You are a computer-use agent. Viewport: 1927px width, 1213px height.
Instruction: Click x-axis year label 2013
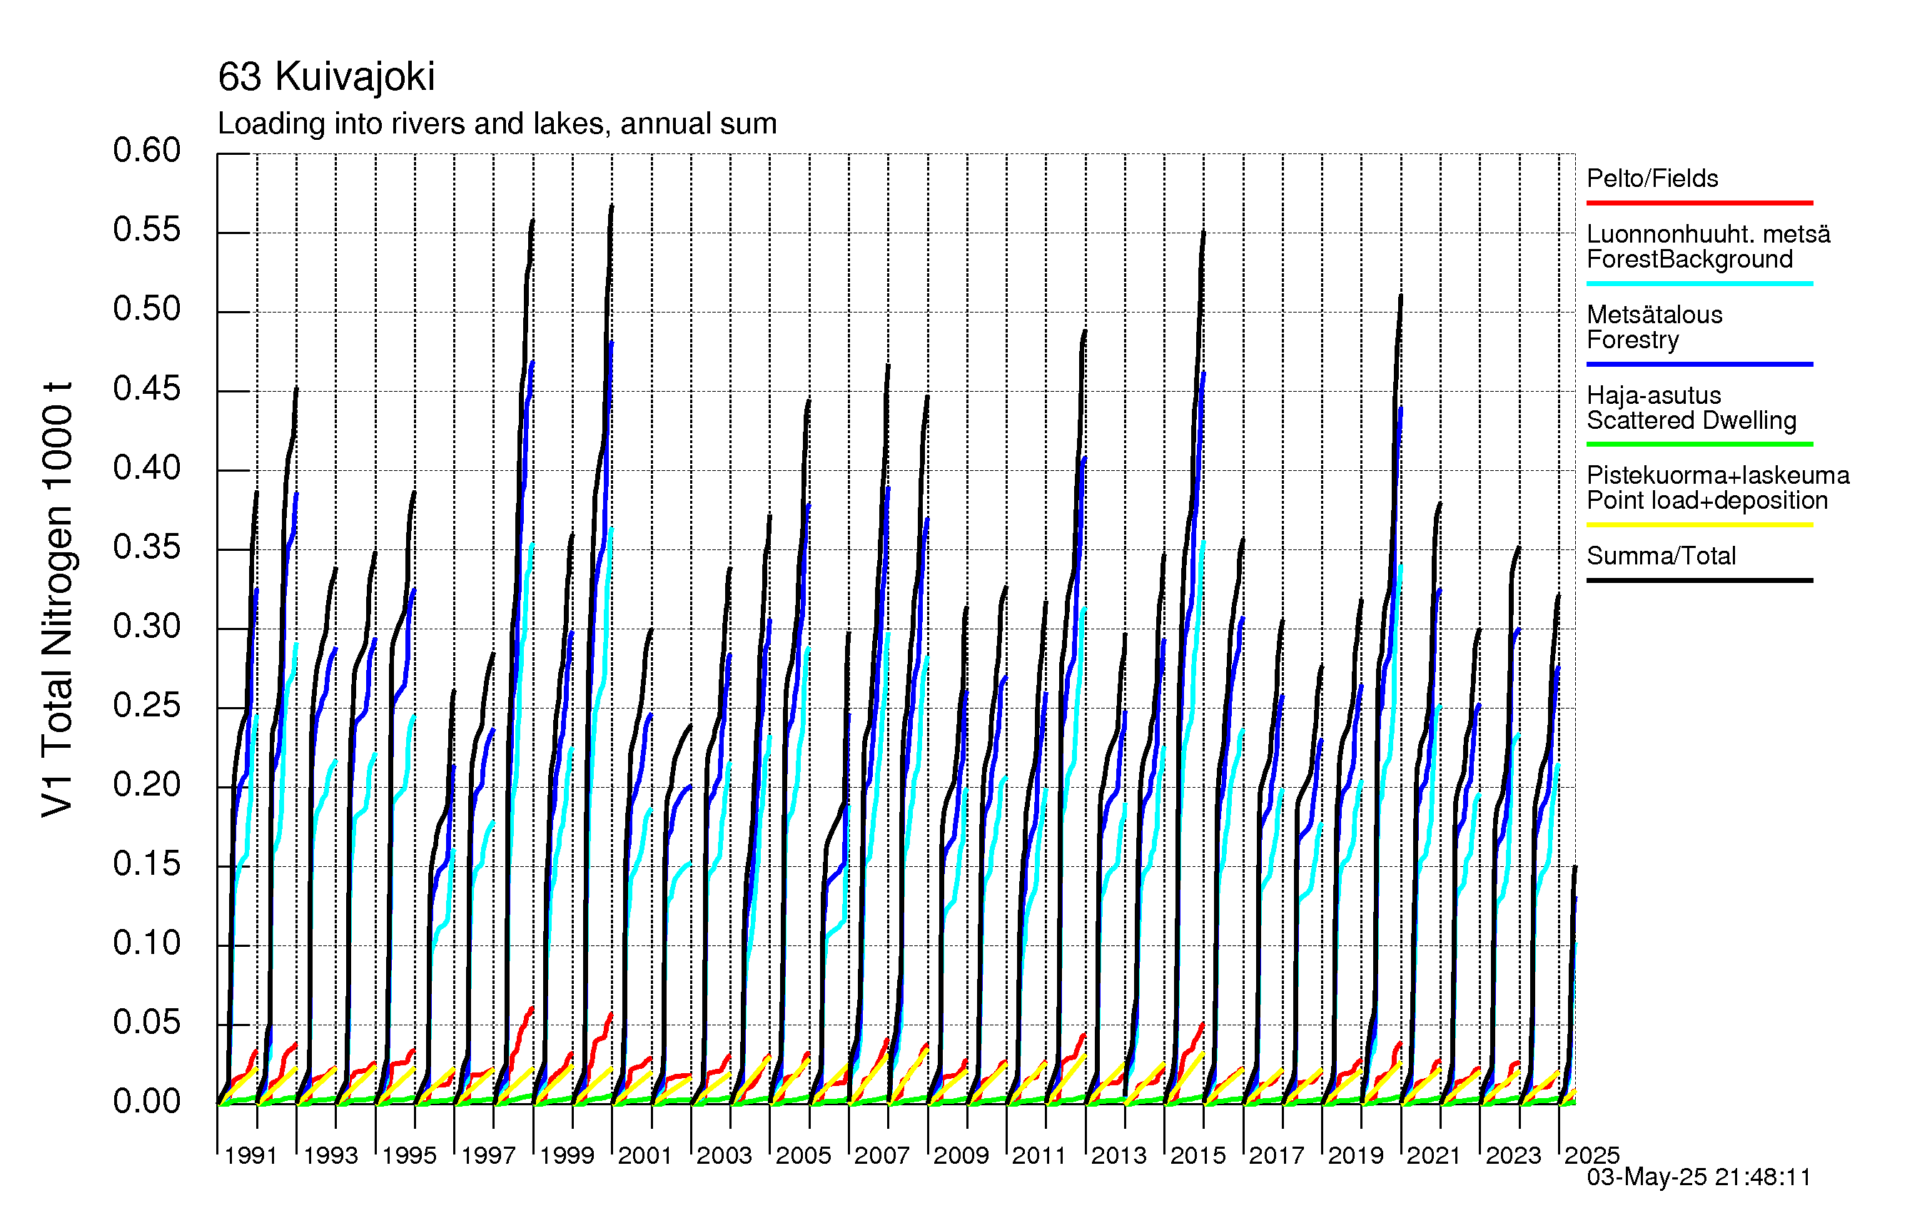pyautogui.click(x=1119, y=1155)
